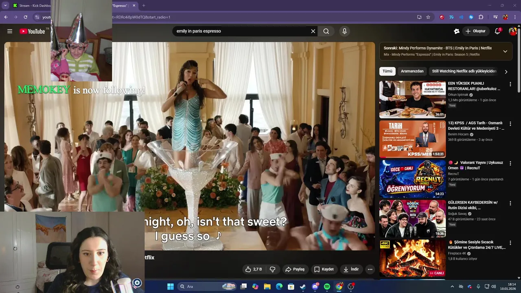This screenshot has height=293, width=521.
Task: Save the video with Kaydet
Action: (324, 269)
